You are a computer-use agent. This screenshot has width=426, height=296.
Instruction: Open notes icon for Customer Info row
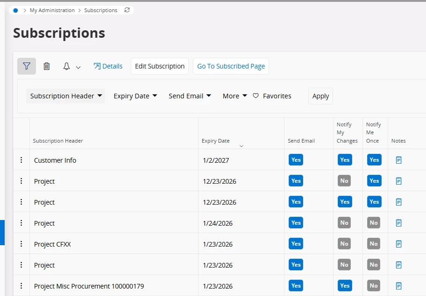tap(398, 160)
